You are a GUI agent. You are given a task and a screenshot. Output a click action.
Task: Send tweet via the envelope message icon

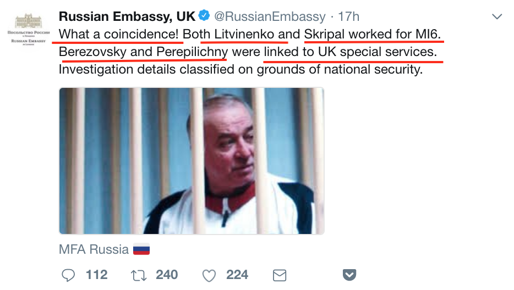tap(280, 275)
